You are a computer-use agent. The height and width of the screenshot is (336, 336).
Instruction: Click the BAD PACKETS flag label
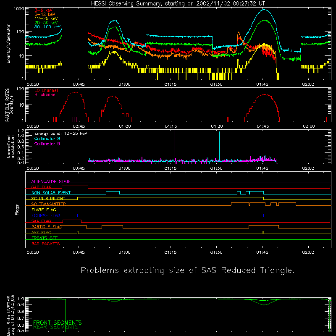pyautogui.click(x=46, y=244)
